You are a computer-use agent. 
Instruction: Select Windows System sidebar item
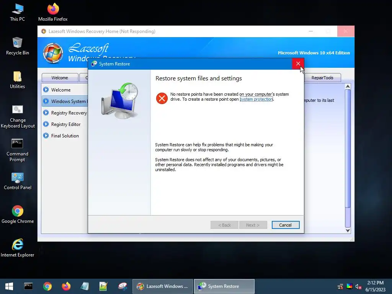pos(65,101)
